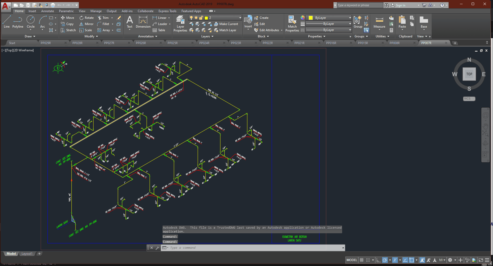493x266 pixels.
Task: Toggle Ortho mode in status bar
Action: 378,260
